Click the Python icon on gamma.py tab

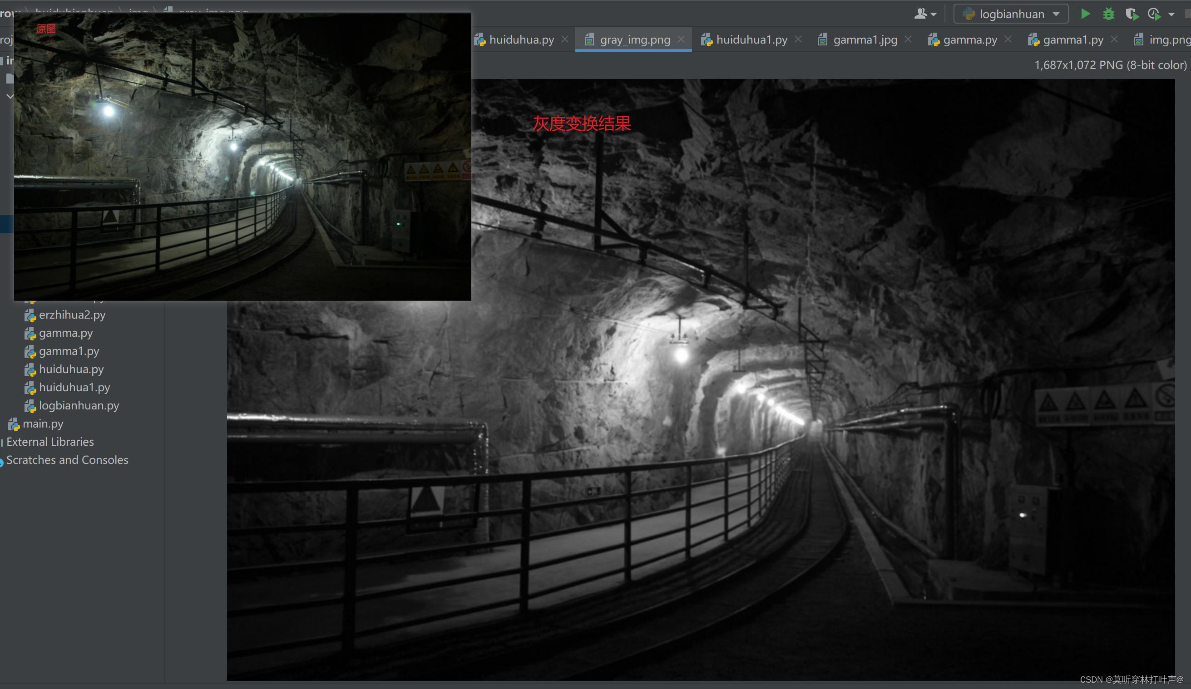click(934, 39)
